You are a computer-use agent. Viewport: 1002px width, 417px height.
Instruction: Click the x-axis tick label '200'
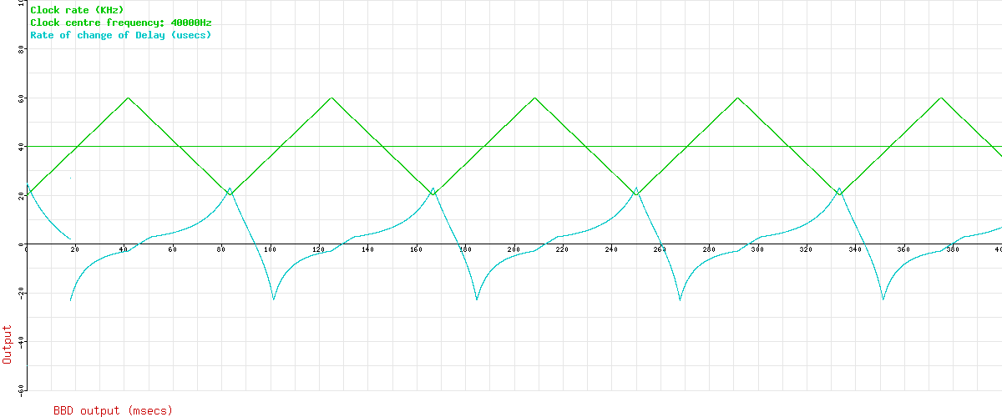(x=514, y=249)
